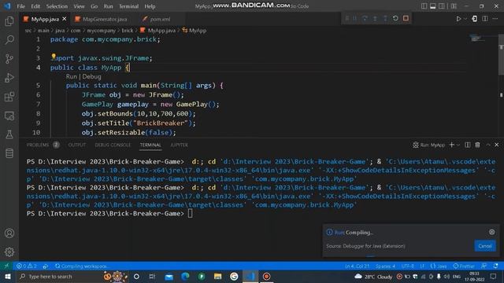Viewport: 504px width, 283px height.
Task: Click the debug Step Over icon
Action: tap(365, 18)
